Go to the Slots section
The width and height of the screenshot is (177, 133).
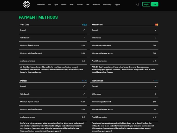[x=49, y=5]
